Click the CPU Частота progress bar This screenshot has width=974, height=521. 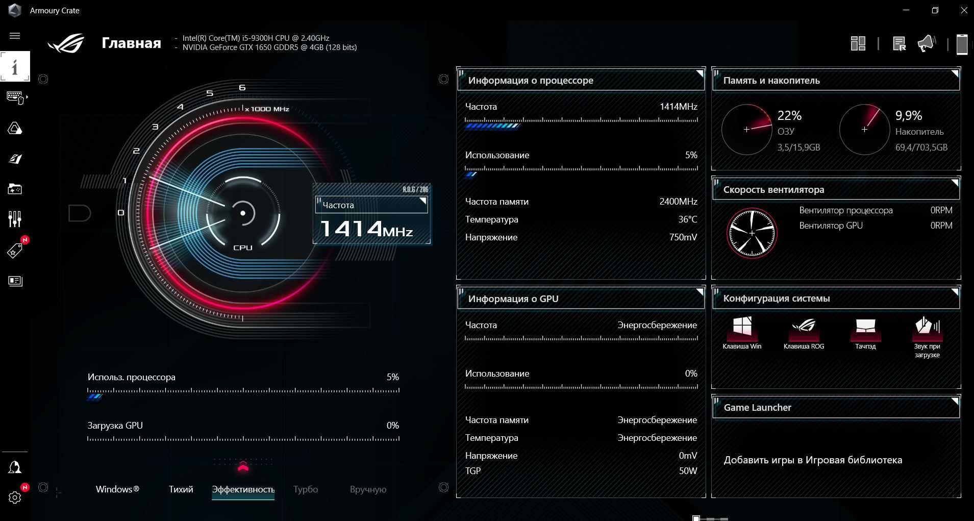coord(581,123)
